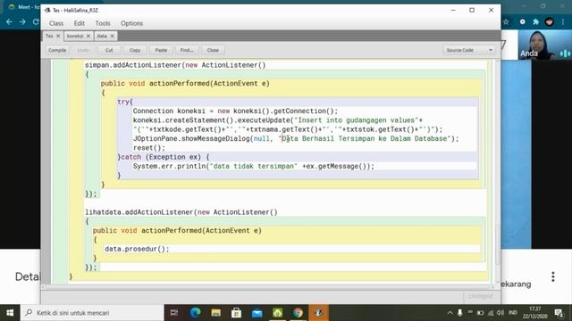Close the data tab with its X
Viewport: 572px width, 321px height.
[112, 36]
